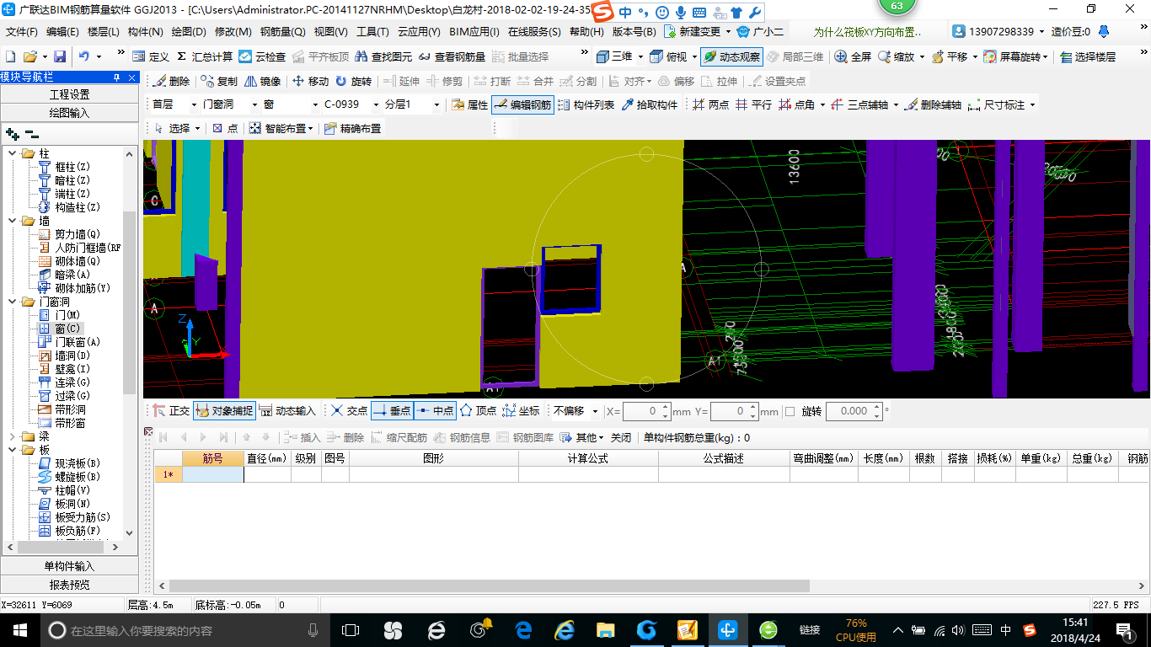This screenshot has height=647, width=1151.
Task: Click the Windows taskbar search box
Action: [x=184, y=630]
